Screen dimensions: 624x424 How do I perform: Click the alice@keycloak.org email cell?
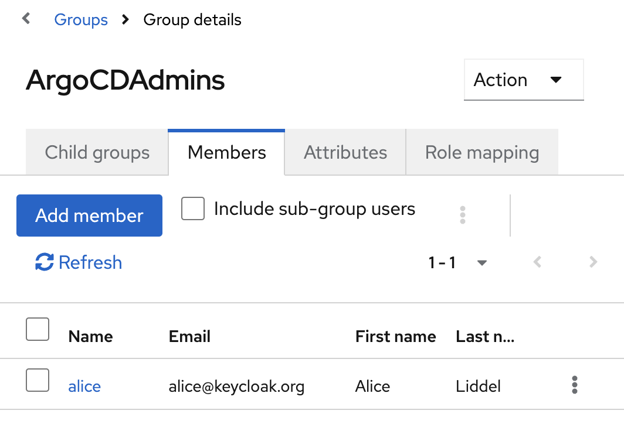[236, 387]
